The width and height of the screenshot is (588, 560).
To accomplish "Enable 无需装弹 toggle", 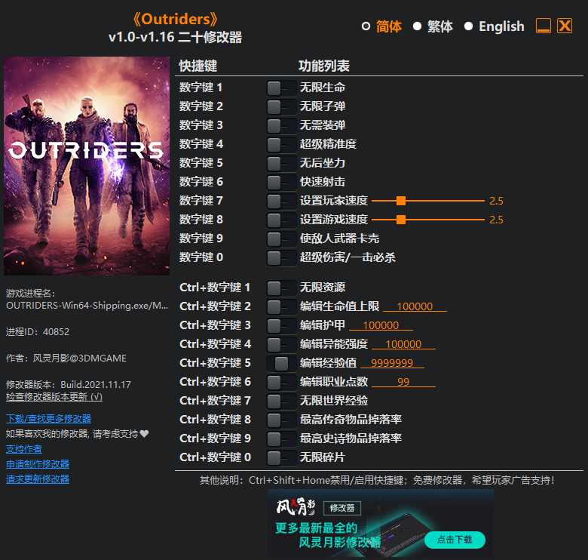I will [x=281, y=126].
